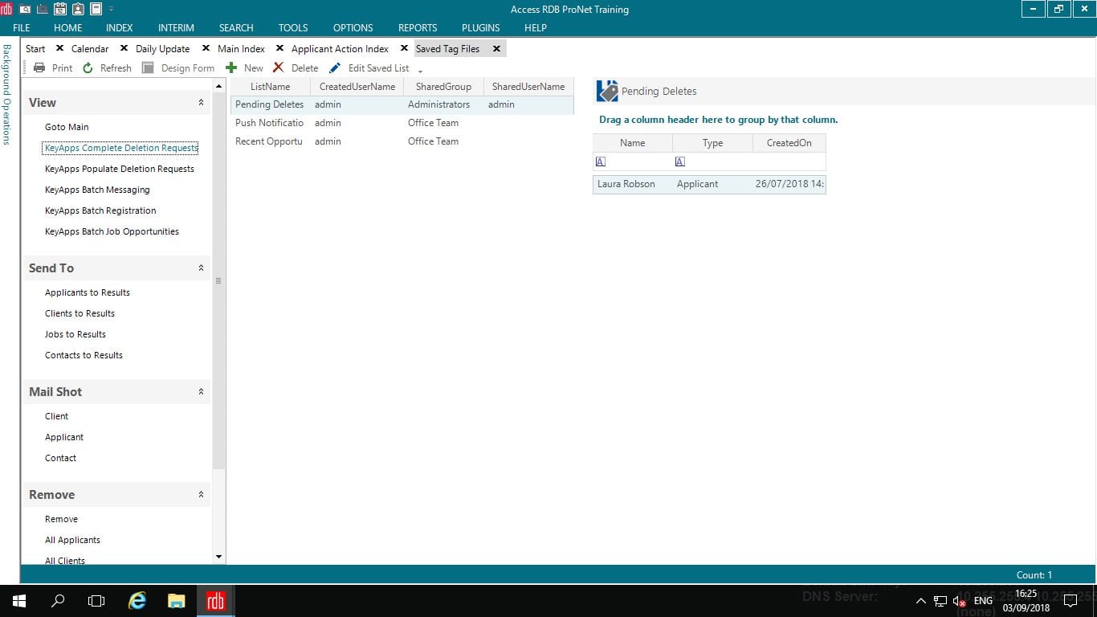Switch to the Main Index tab
The image size is (1097, 617).
241,49
